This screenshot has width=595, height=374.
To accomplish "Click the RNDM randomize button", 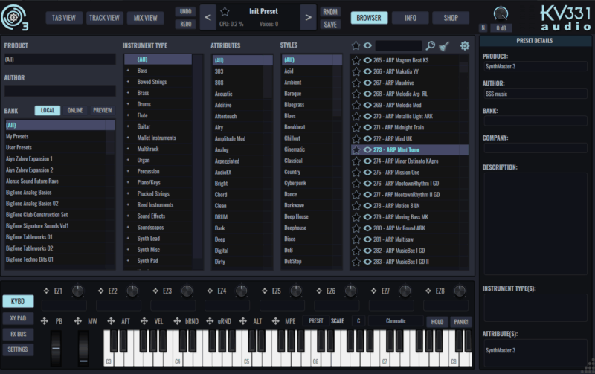I will 330,12.
